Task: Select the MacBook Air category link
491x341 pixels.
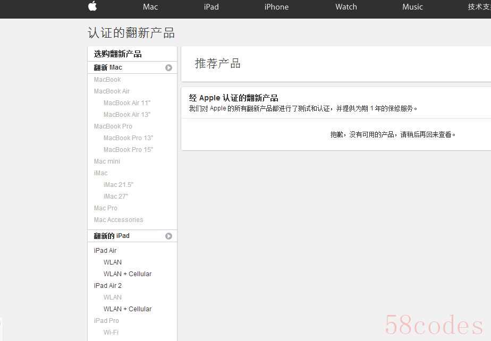Action: pyautogui.click(x=112, y=91)
